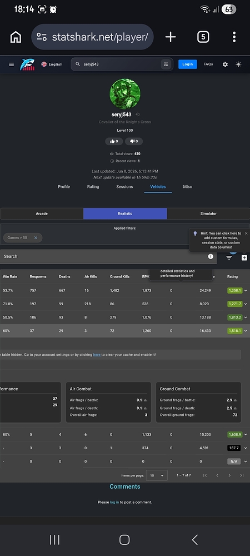Switch to the Sessions tab
Viewport: 250px width, 556px height.
[124, 186]
